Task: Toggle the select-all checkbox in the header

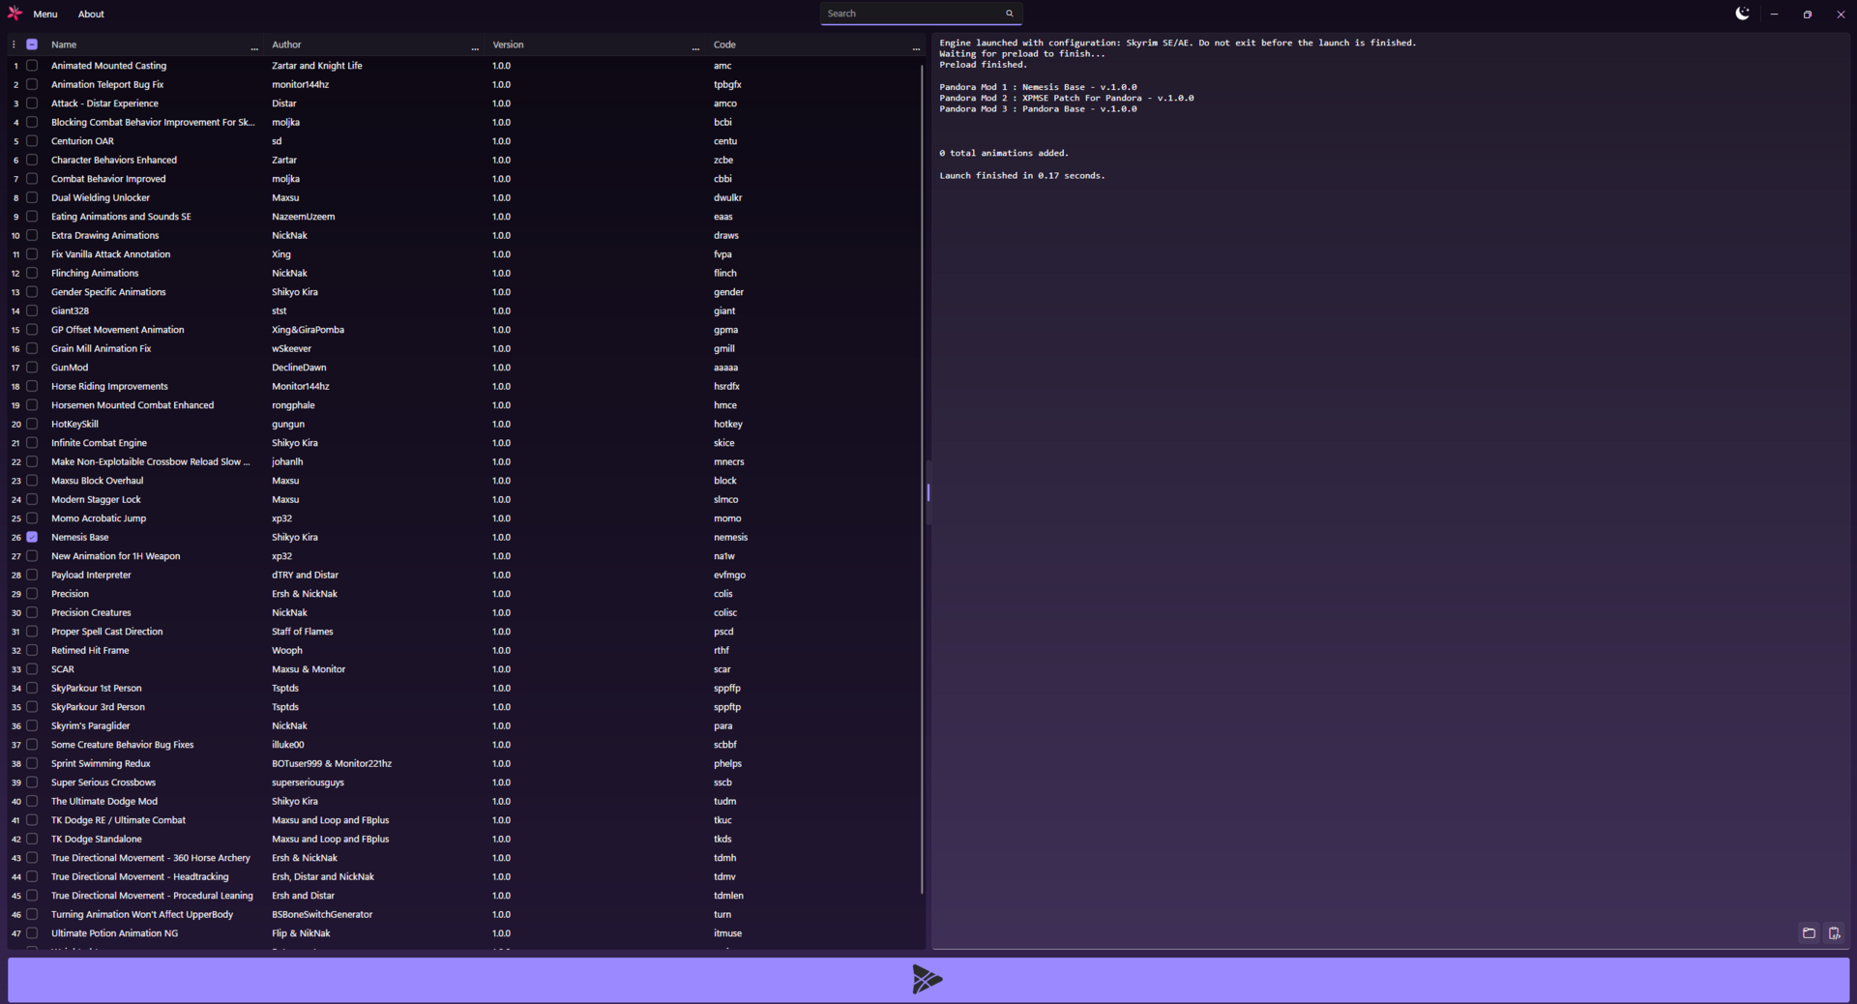Action: [x=32, y=44]
